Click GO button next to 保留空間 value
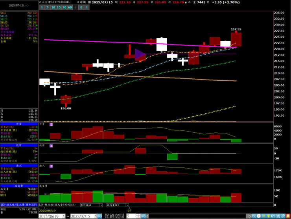The height and width of the screenshot is (219, 291). pyautogui.click(x=143, y=216)
